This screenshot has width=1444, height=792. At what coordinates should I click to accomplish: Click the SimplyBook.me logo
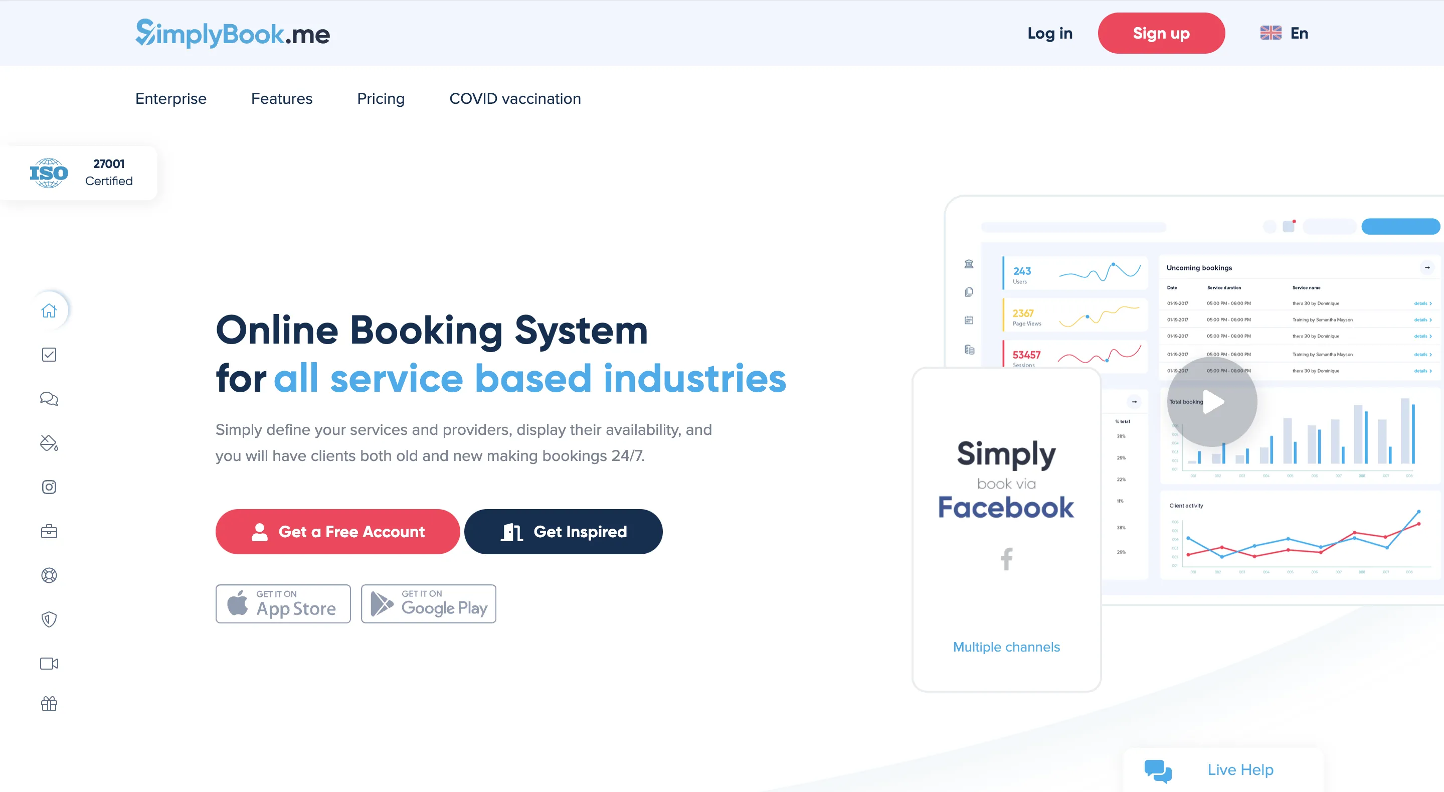[x=233, y=33]
